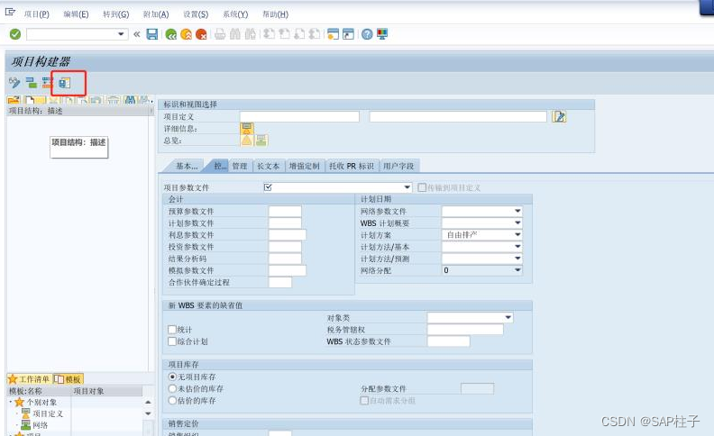Click the Find binoculars icon

pos(235,34)
